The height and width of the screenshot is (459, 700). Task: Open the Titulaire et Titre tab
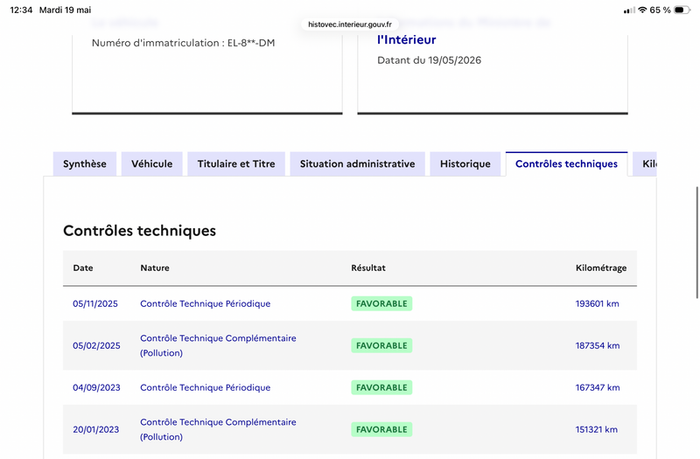pos(236,164)
